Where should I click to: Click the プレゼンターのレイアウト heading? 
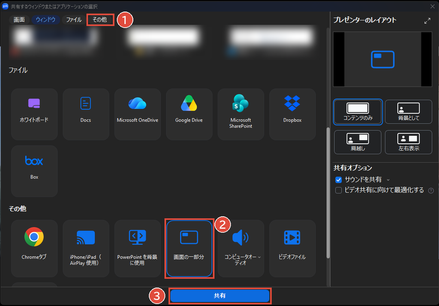[364, 20]
